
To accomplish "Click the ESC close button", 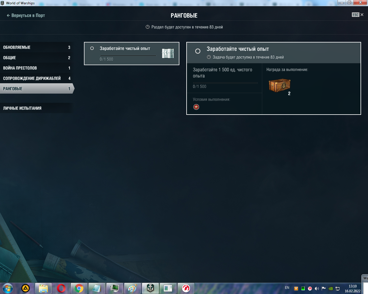I will [x=358, y=15].
